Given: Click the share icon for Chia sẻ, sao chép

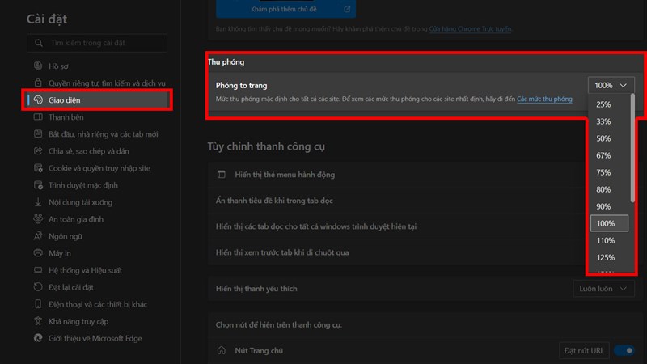Looking at the screenshot, I should coord(38,151).
